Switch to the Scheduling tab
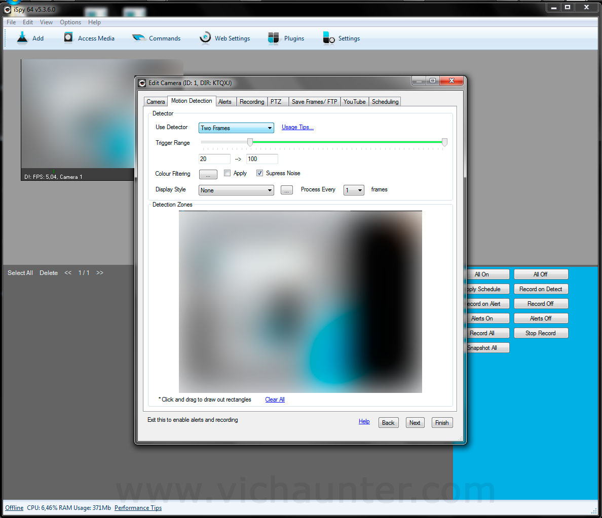The image size is (602, 518). [385, 102]
